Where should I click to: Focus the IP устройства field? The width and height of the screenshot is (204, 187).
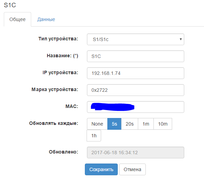(x=135, y=73)
